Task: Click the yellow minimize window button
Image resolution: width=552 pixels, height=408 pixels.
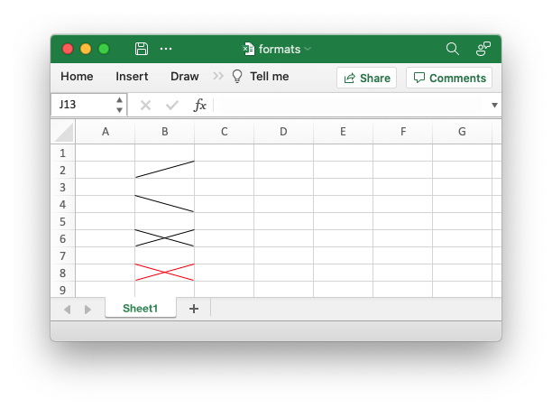Action: click(86, 49)
